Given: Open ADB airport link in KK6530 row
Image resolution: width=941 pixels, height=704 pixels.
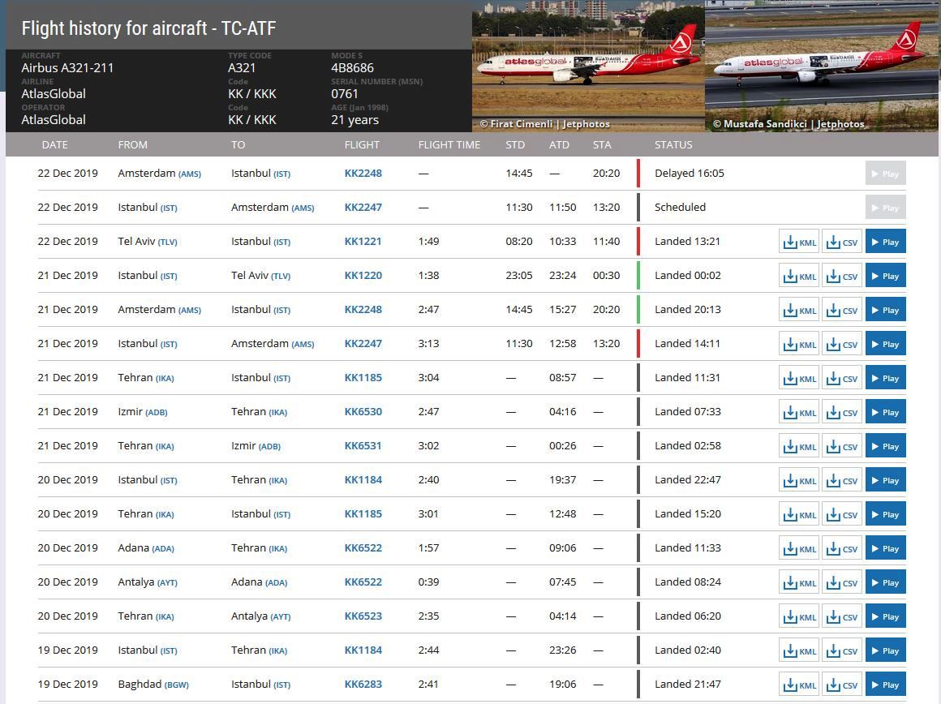Looking at the screenshot, I should (157, 413).
